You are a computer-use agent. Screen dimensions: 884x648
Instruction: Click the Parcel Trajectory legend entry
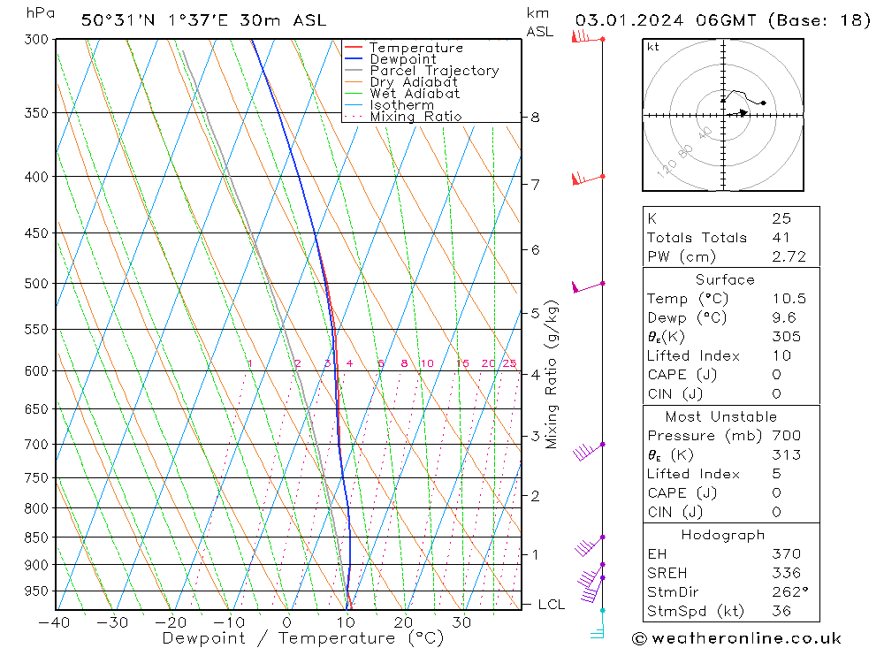coord(422,71)
